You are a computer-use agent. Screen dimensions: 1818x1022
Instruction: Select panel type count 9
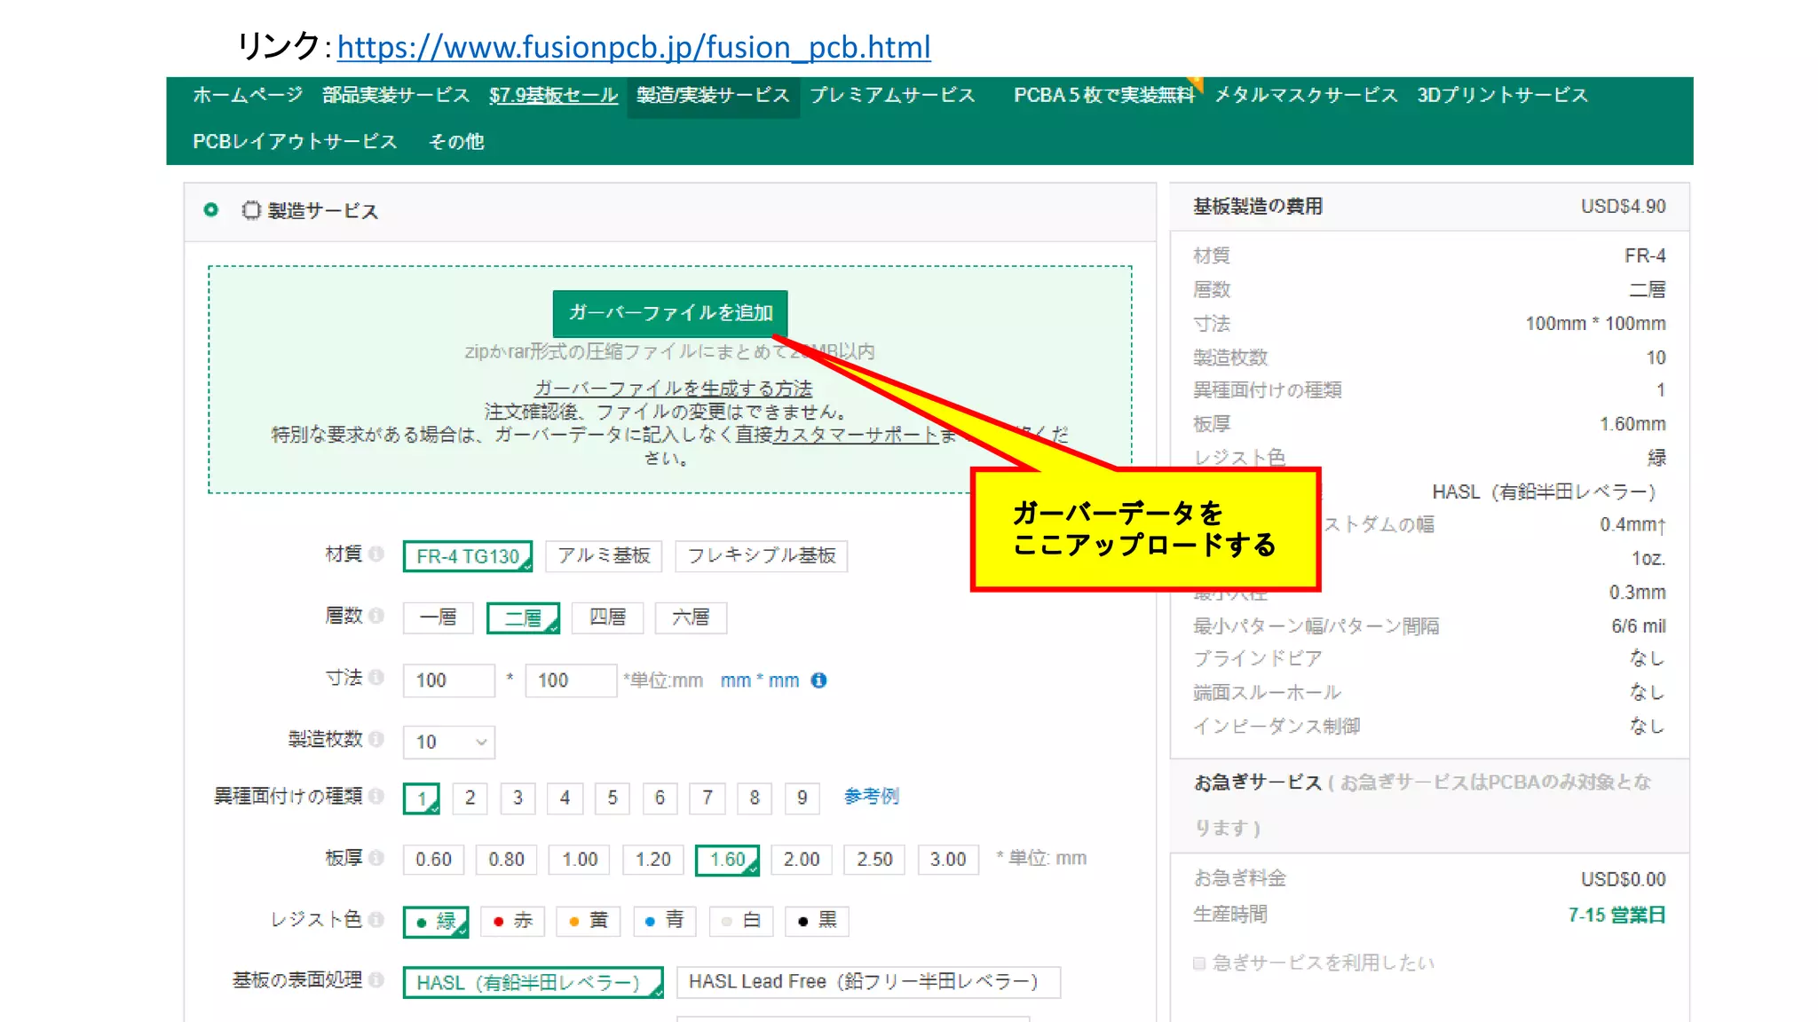coord(802,798)
